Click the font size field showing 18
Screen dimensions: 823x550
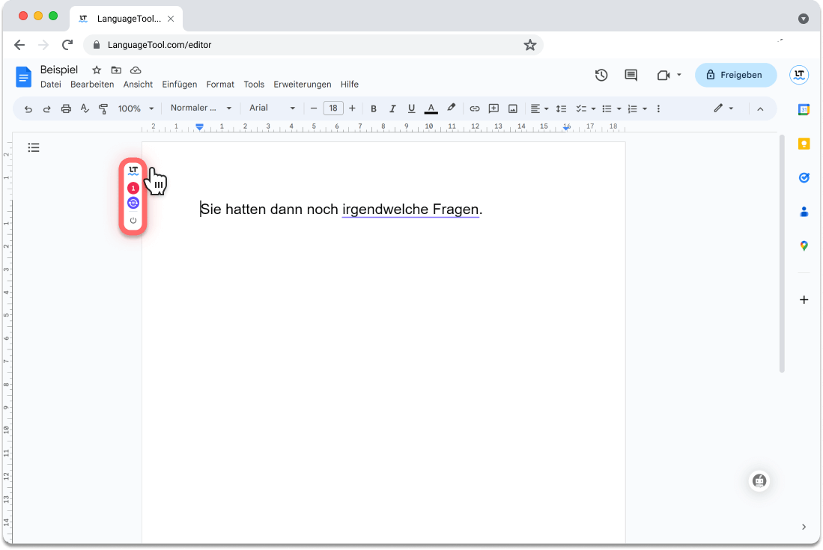333,109
